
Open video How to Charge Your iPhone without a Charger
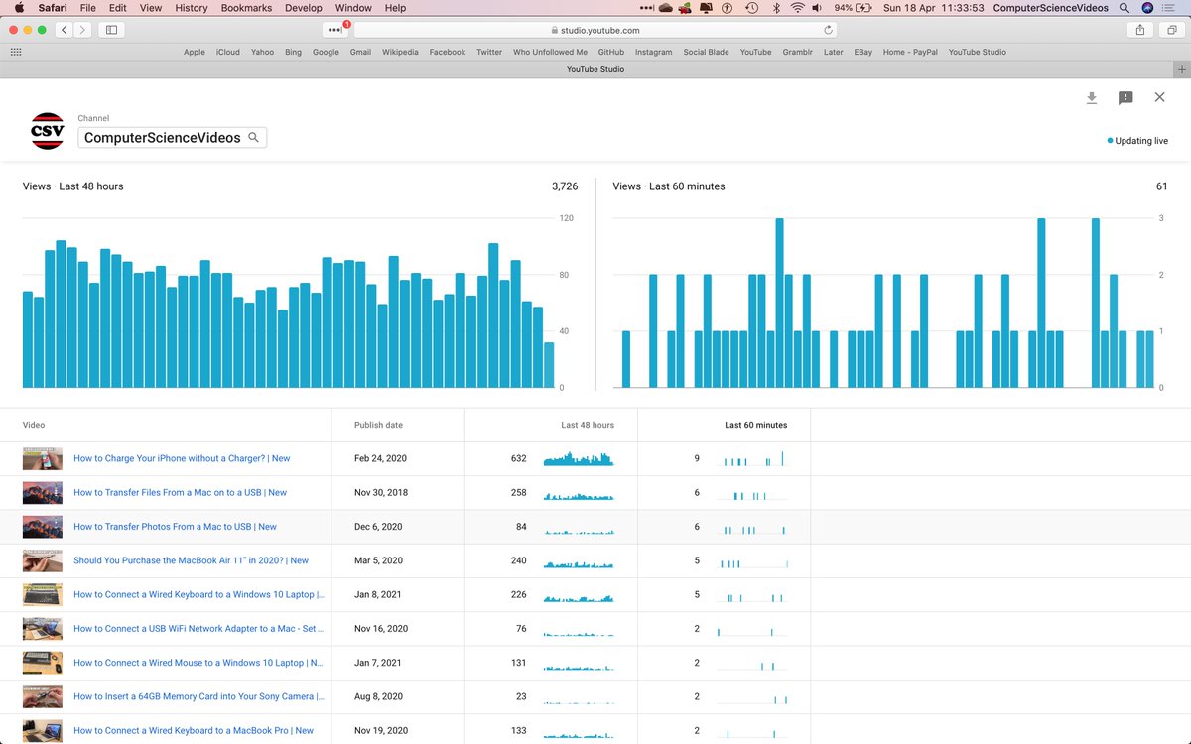pos(182,459)
